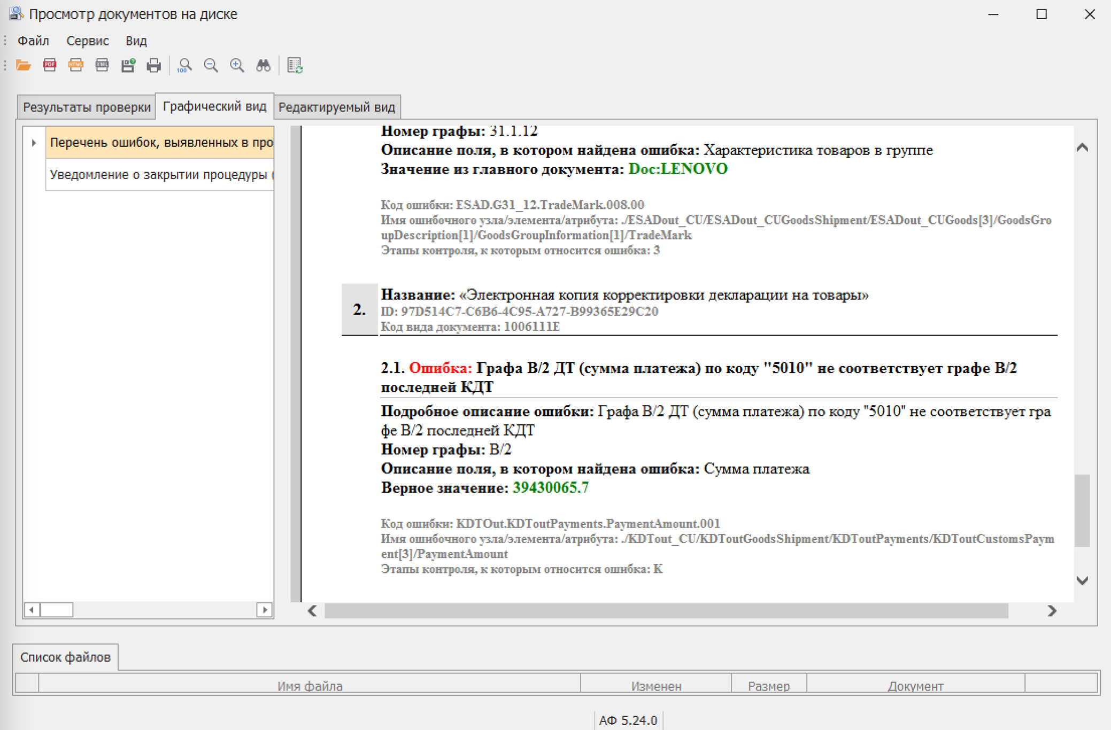
Task: Export document as PDF
Action: (50, 65)
